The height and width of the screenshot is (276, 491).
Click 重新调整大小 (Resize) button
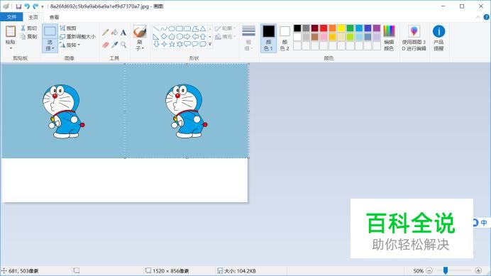coord(78,37)
